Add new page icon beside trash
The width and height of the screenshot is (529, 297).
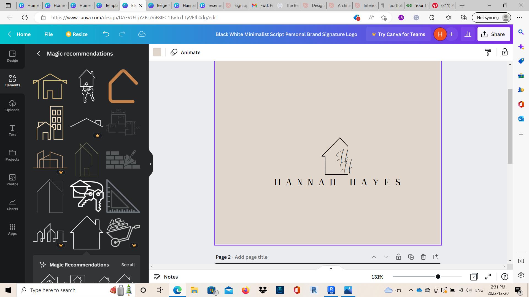(x=436, y=257)
